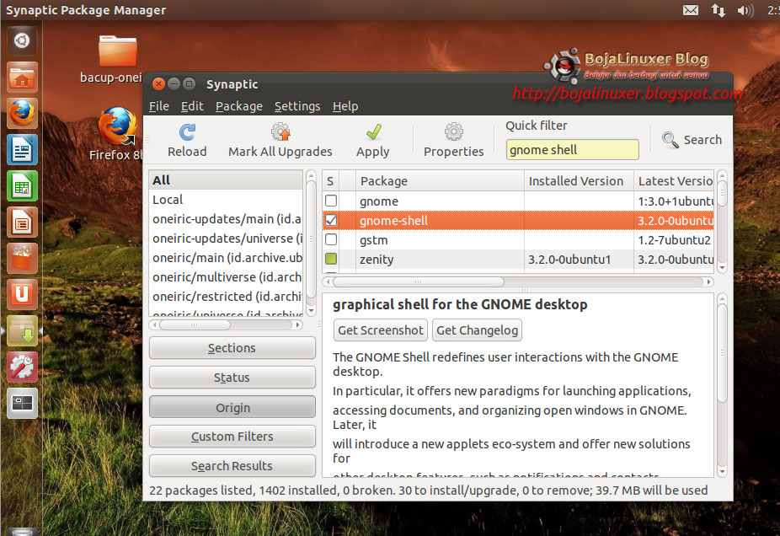780x536 pixels.
Task: Click the Reload toolbar icon
Action: click(187, 131)
